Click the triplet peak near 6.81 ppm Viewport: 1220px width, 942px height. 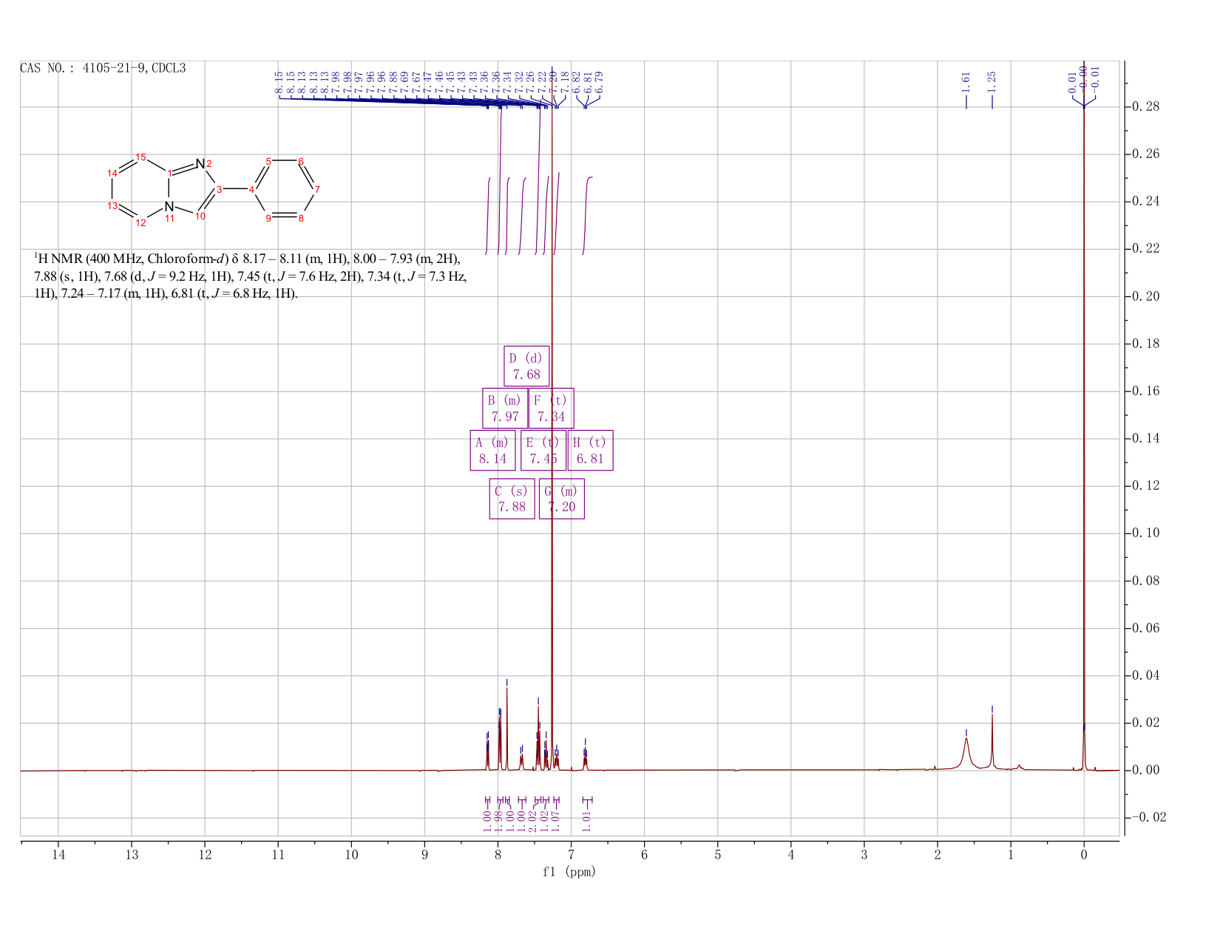pos(585,757)
